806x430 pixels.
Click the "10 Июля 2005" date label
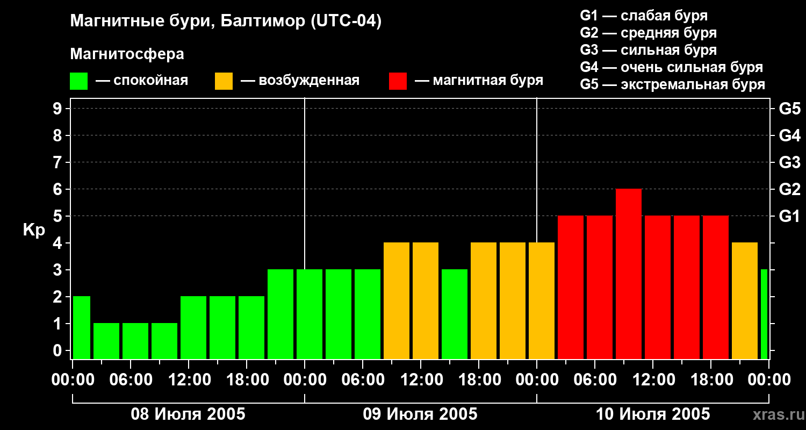point(653,414)
